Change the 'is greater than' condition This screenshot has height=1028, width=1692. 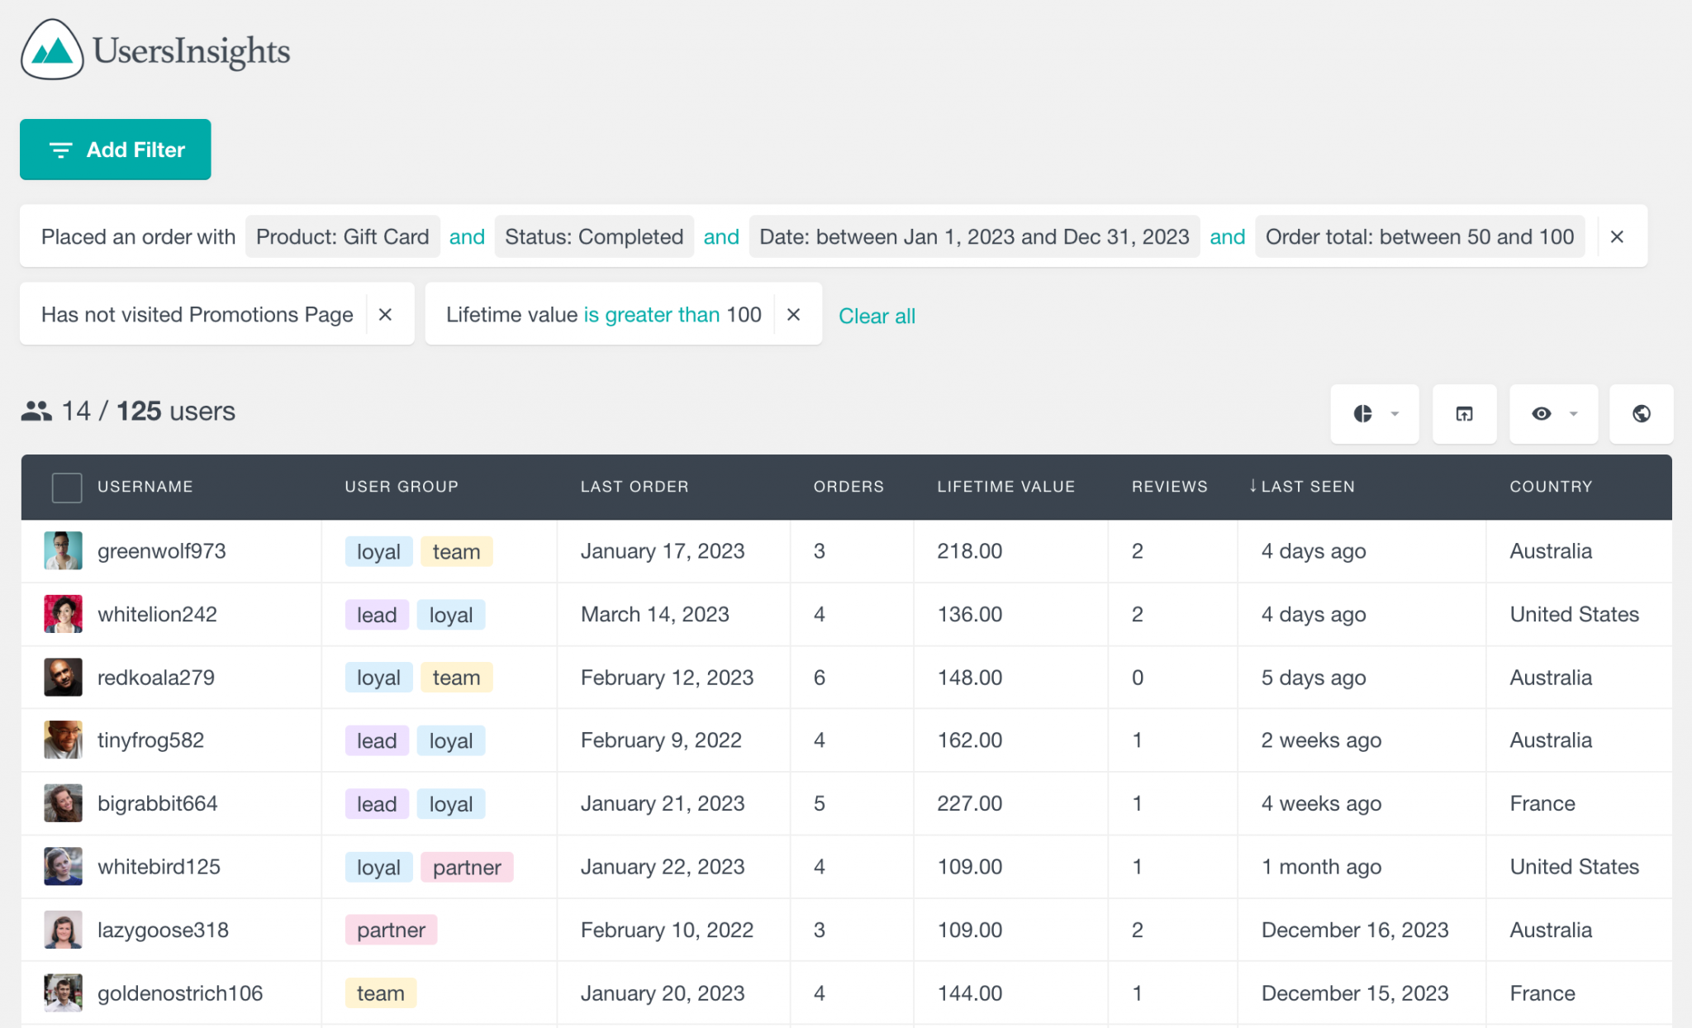click(652, 314)
